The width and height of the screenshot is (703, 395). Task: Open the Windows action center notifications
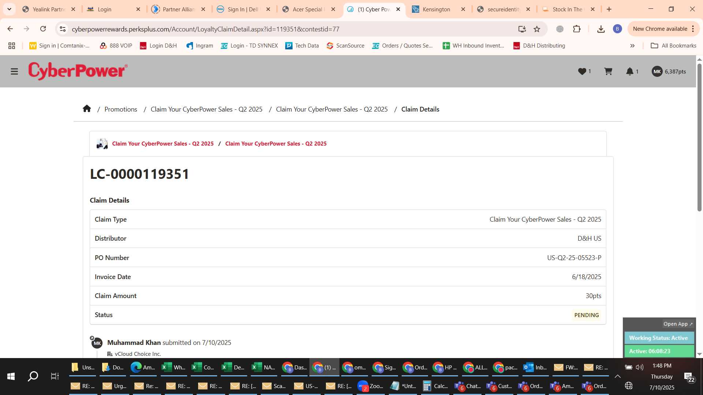tap(689, 377)
